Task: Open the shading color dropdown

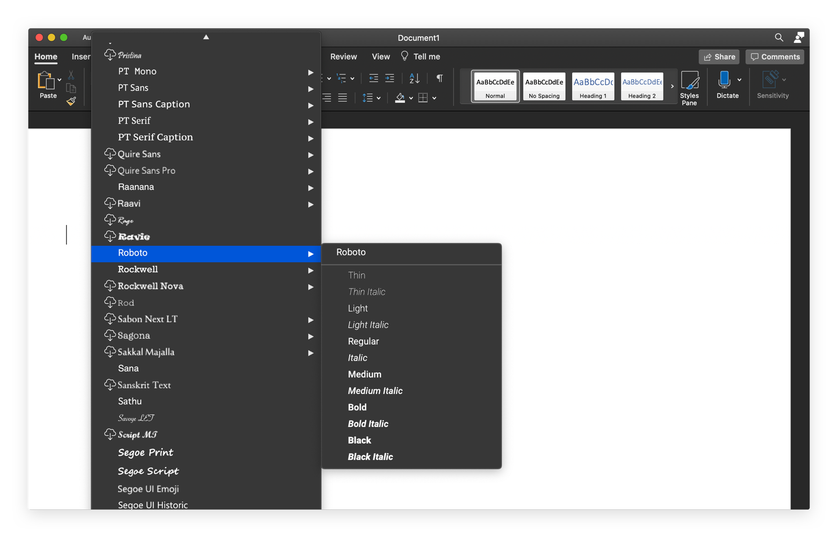Action: coord(411,98)
